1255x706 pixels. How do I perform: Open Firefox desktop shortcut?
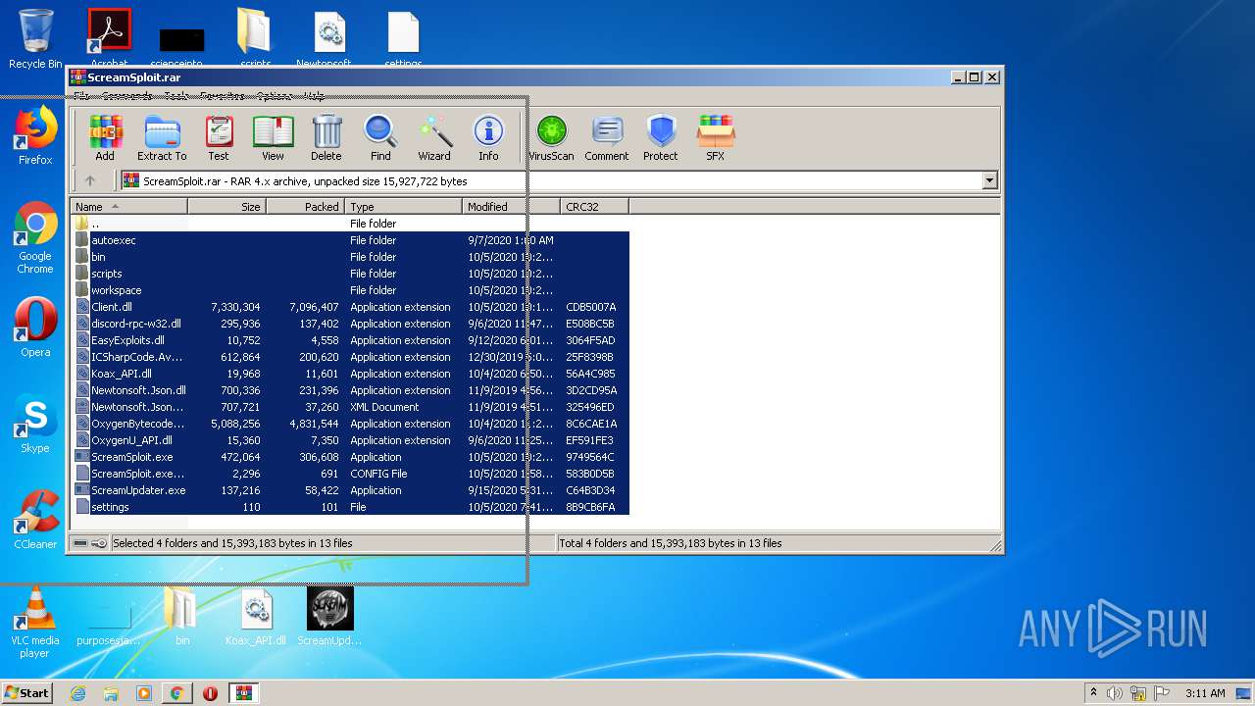tap(35, 135)
